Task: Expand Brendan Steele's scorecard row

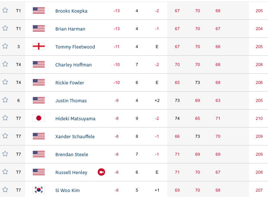Action: (x=134, y=154)
